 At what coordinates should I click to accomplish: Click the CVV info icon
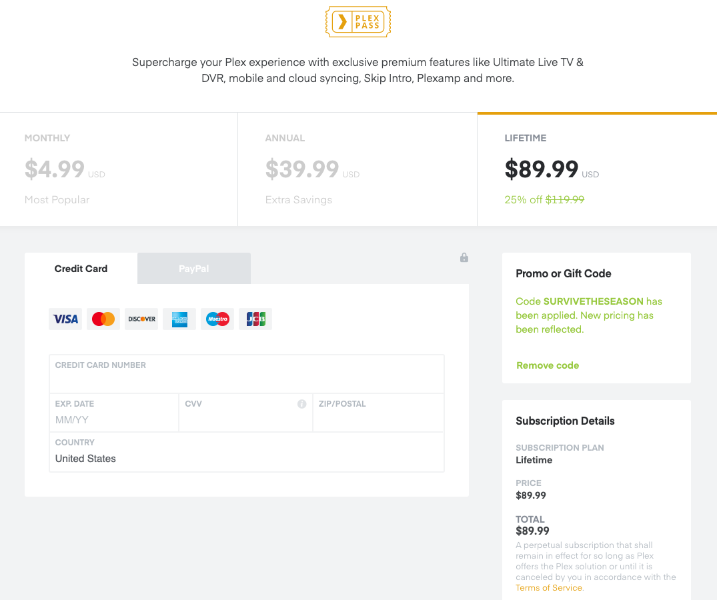coord(301,404)
